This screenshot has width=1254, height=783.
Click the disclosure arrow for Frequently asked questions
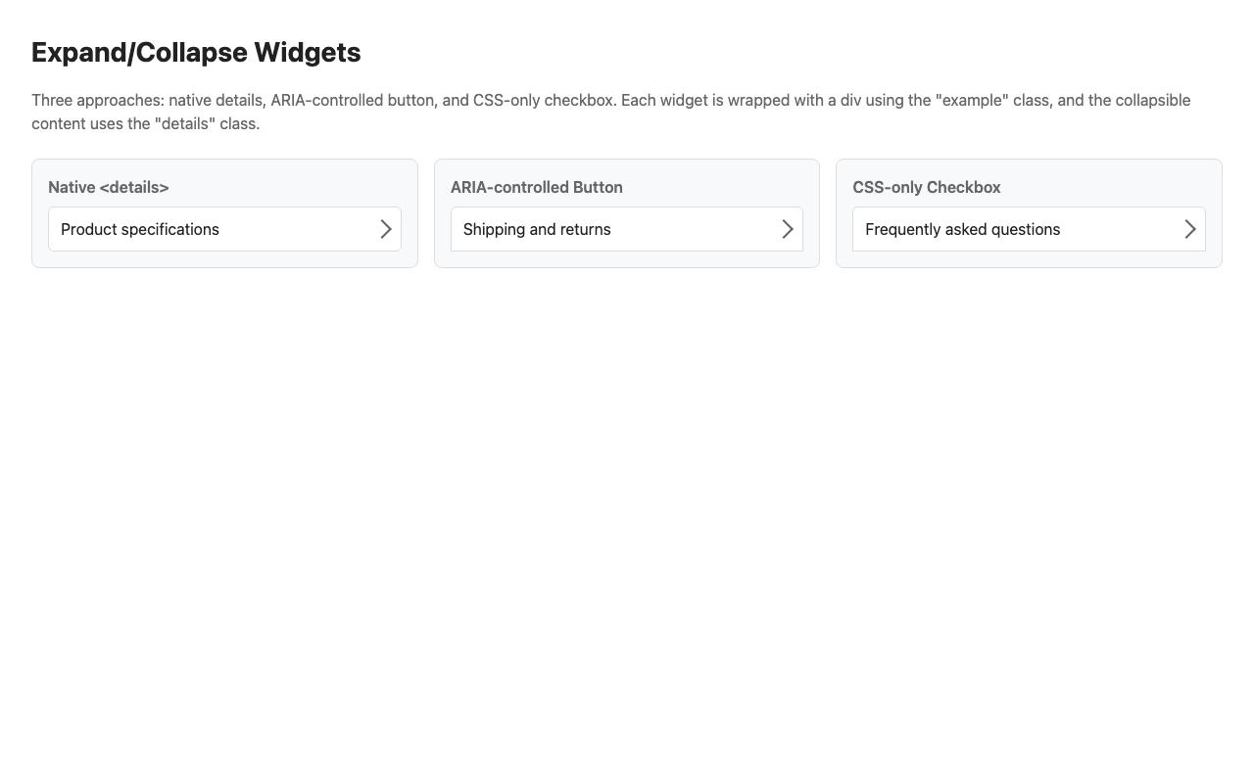point(1190,229)
